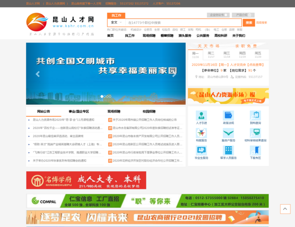Select the 找工作 search tab
The width and height of the screenshot is (295, 227).
tap(116, 15)
